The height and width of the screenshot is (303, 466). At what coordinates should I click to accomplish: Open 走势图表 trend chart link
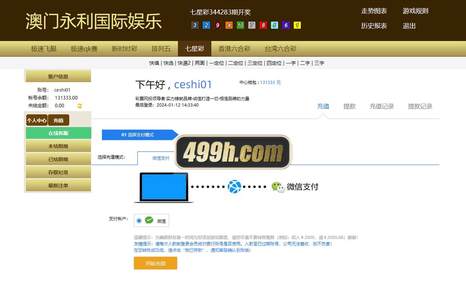click(x=374, y=11)
